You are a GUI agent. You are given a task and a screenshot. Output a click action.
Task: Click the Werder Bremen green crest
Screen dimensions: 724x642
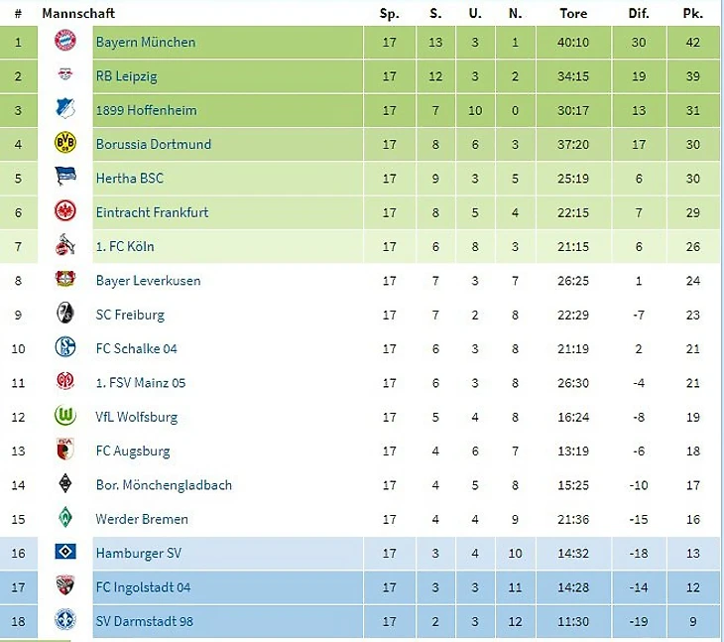[65, 518]
